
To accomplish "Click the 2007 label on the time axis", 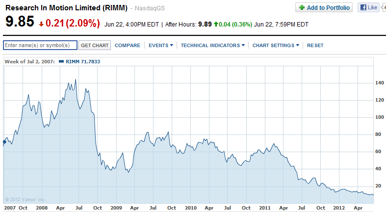I will point(10,208).
